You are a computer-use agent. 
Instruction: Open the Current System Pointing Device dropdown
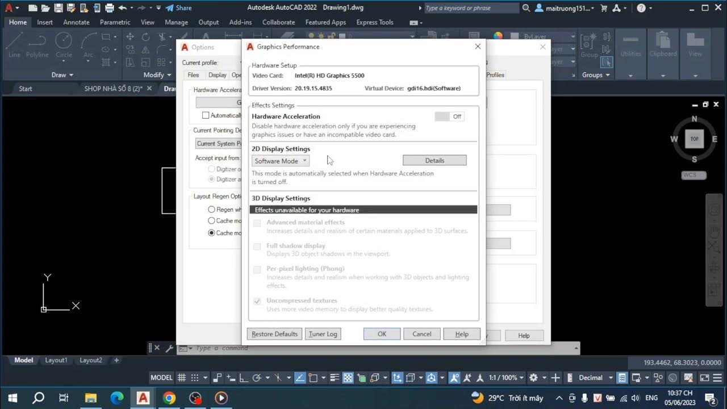click(x=219, y=144)
